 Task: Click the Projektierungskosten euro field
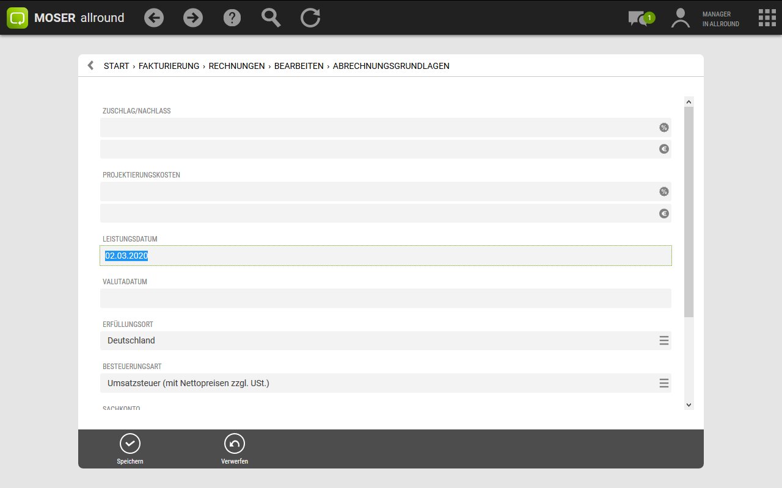[379, 213]
